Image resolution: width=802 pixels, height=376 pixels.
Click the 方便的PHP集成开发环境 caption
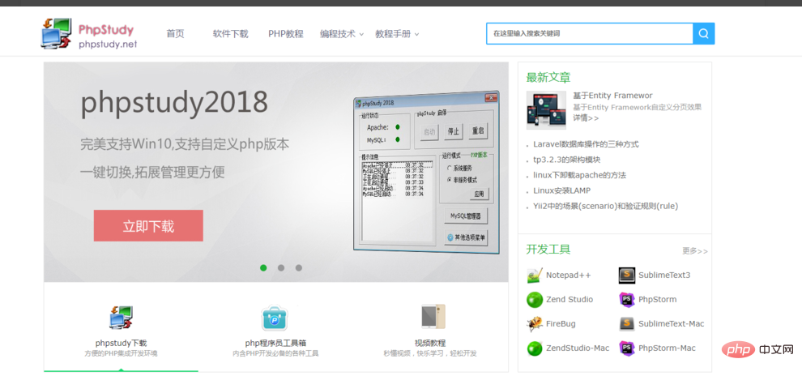(x=122, y=353)
